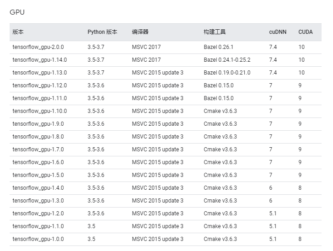Select tensorflow_gpu-1.4.0 version cell
This screenshot has width=333, height=251.
click(x=38, y=188)
